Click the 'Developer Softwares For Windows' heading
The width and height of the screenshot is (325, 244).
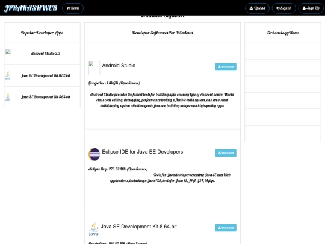(162, 33)
